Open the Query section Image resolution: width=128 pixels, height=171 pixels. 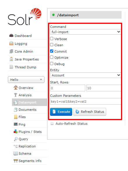pos(23,139)
